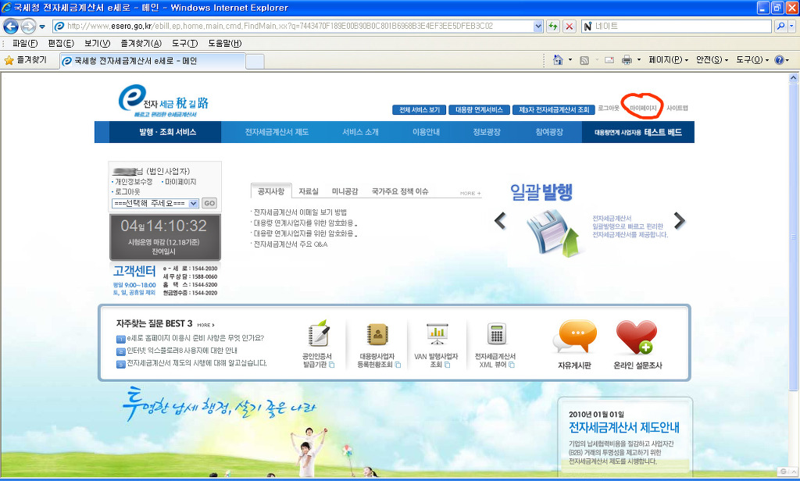This screenshot has height=481, width=800.
Task: Click 대용량 연계서비스 button
Action: pos(479,109)
